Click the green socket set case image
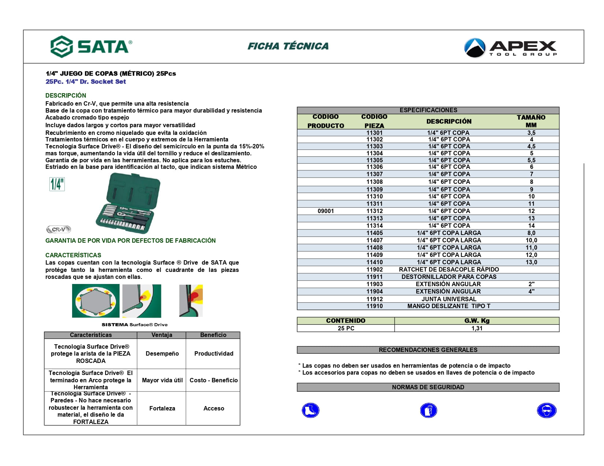The width and height of the screenshot is (604, 466). pos(128,203)
